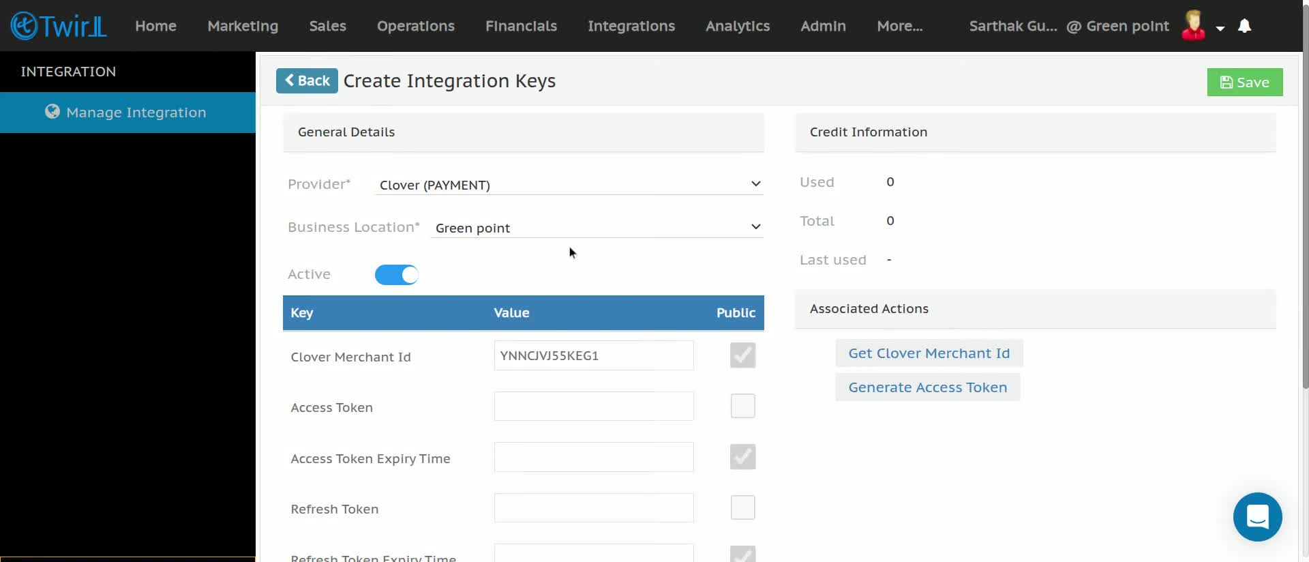Open the notifications bell
The image size is (1309, 562).
pyautogui.click(x=1244, y=26)
